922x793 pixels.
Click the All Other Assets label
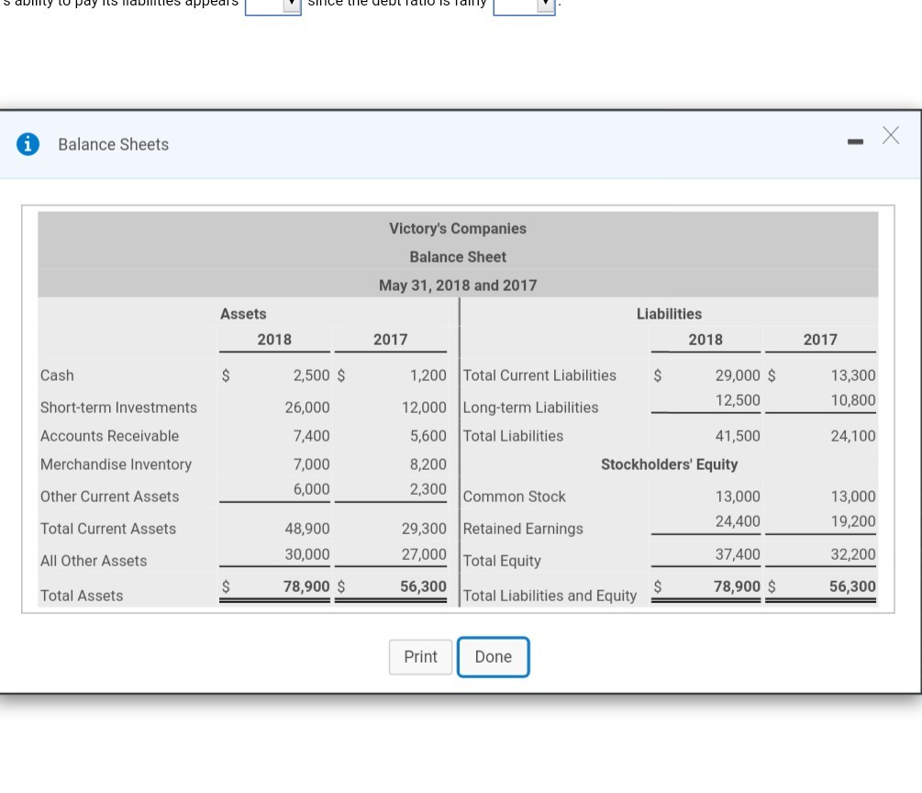pyautogui.click(x=94, y=561)
